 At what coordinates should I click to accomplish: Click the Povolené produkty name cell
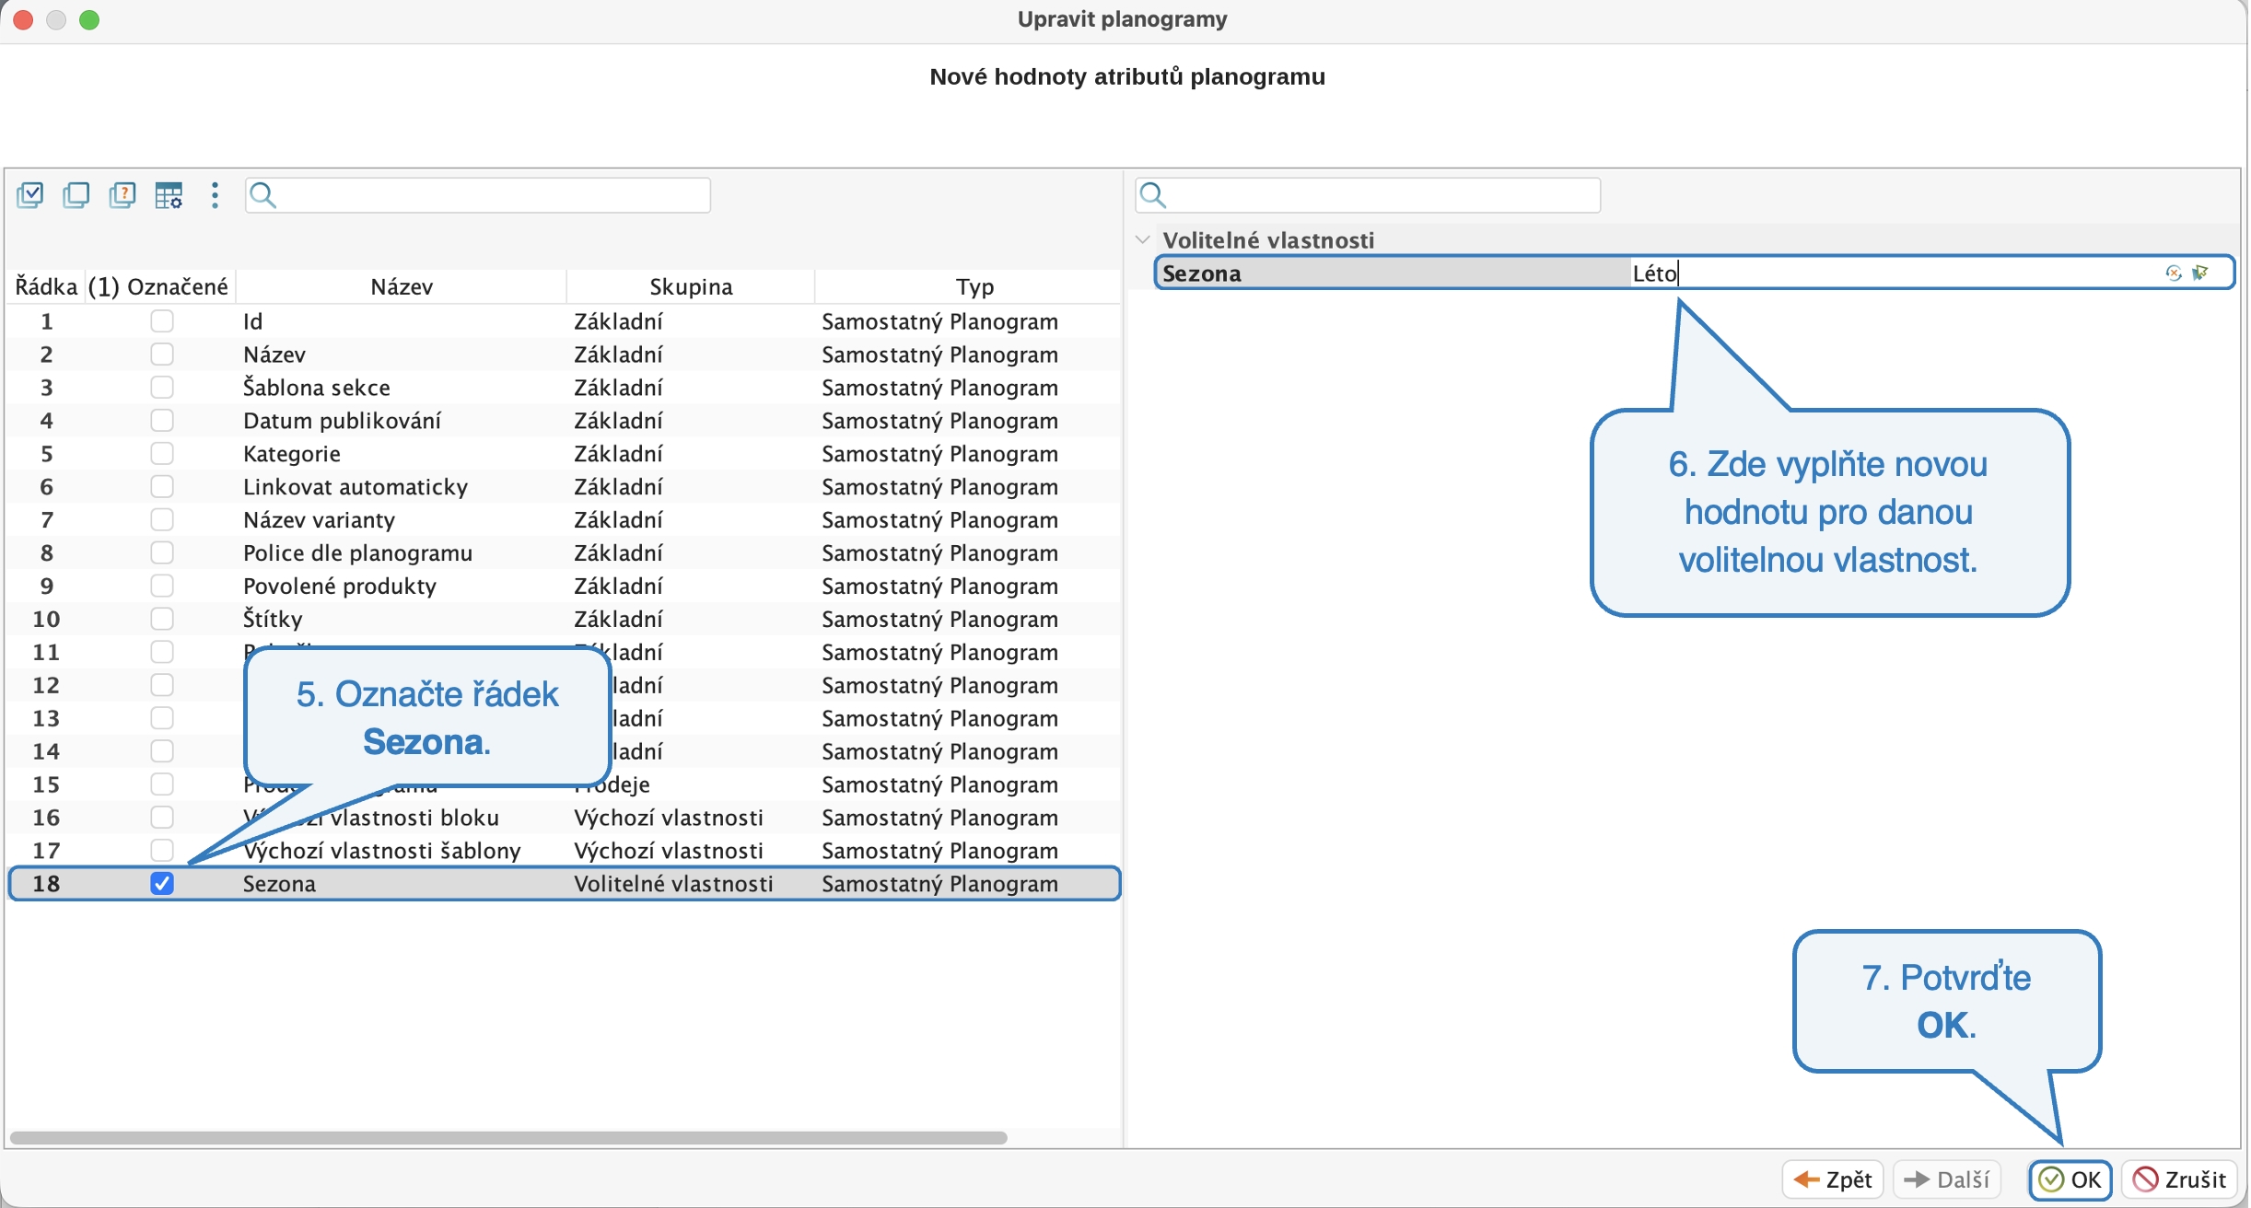click(x=340, y=587)
